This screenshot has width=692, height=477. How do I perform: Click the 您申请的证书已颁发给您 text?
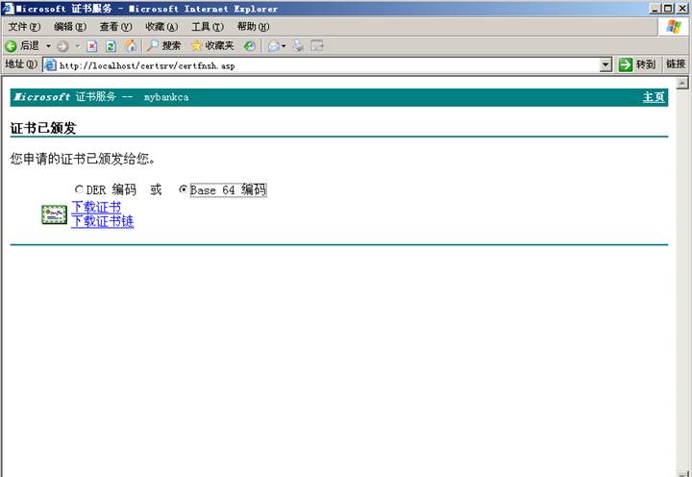(83, 159)
